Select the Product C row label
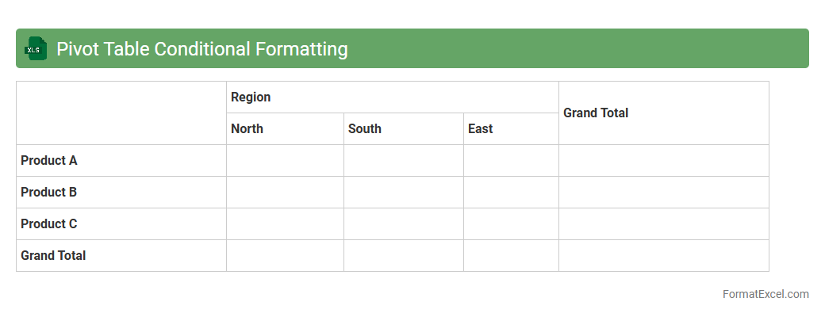The height and width of the screenshot is (317, 825). click(x=121, y=224)
